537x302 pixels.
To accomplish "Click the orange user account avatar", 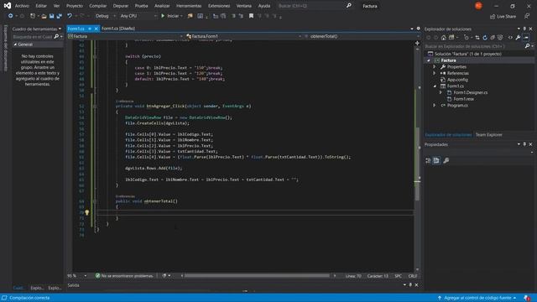I will pos(478,6).
